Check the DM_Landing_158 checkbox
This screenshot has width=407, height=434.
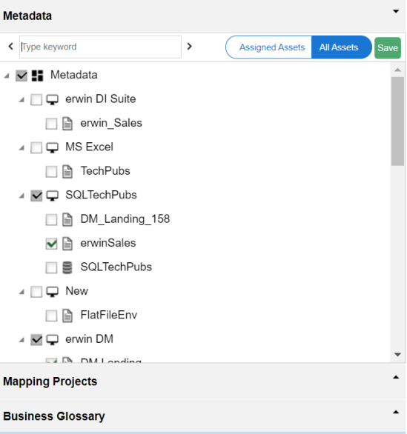(x=52, y=220)
